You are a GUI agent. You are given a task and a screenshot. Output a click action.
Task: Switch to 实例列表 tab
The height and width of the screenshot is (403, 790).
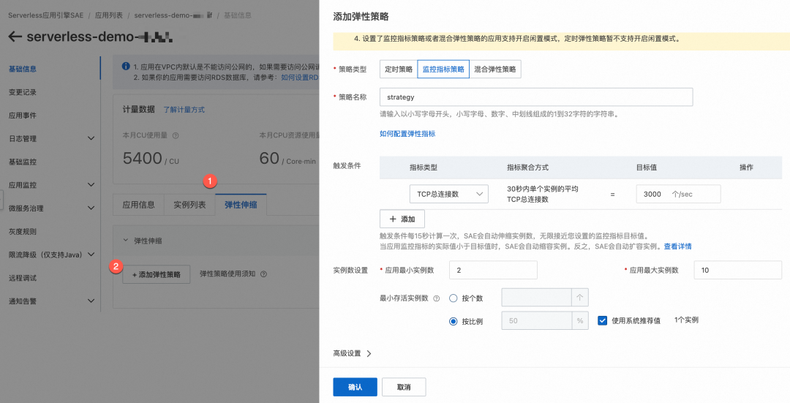pyautogui.click(x=189, y=205)
